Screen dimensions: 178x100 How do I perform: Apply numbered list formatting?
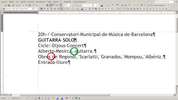(x=65, y=9)
